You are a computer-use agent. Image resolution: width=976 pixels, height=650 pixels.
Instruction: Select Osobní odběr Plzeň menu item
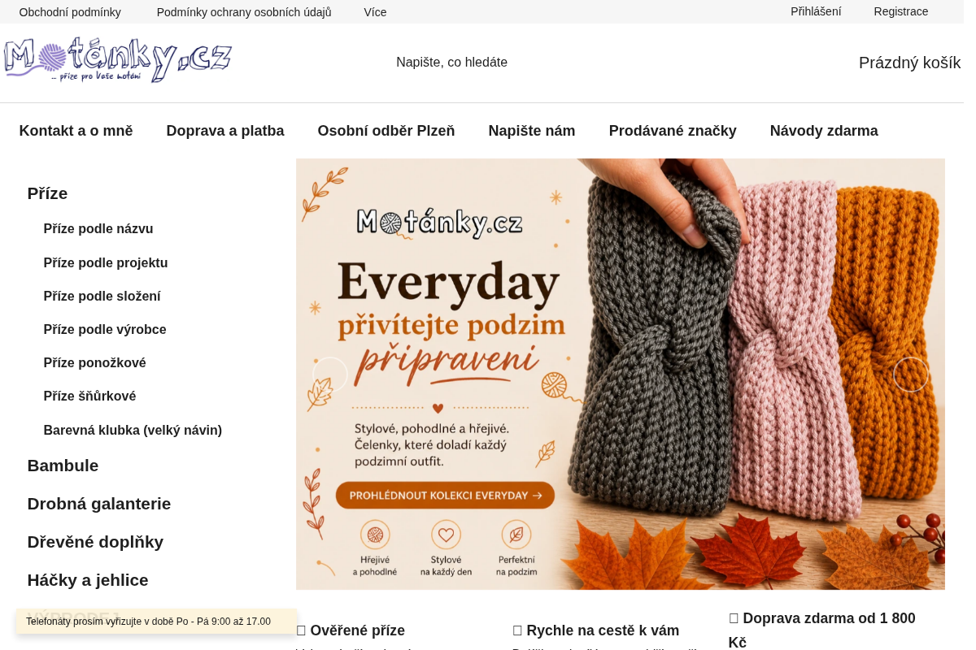click(386, 131)
